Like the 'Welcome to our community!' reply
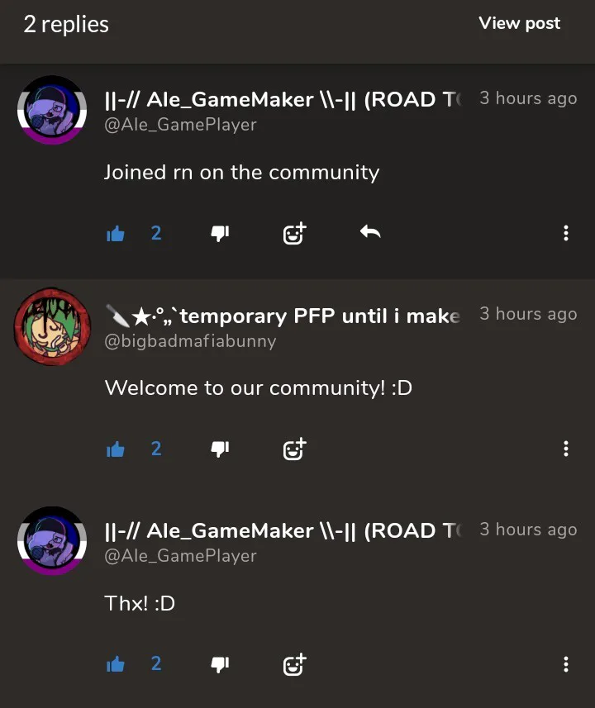 (115, 449)
